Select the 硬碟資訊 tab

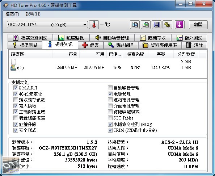[60, 45]
